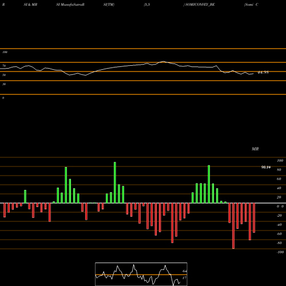This screenshot has width=286, height=286.
Task: Click the longest red bar reaching -100
Action: pos(233,226)
